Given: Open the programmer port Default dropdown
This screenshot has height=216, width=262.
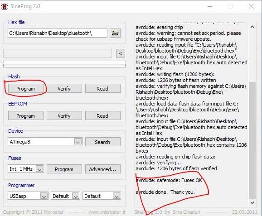Looking at the screenshot, I should click(x=76, y=196).
